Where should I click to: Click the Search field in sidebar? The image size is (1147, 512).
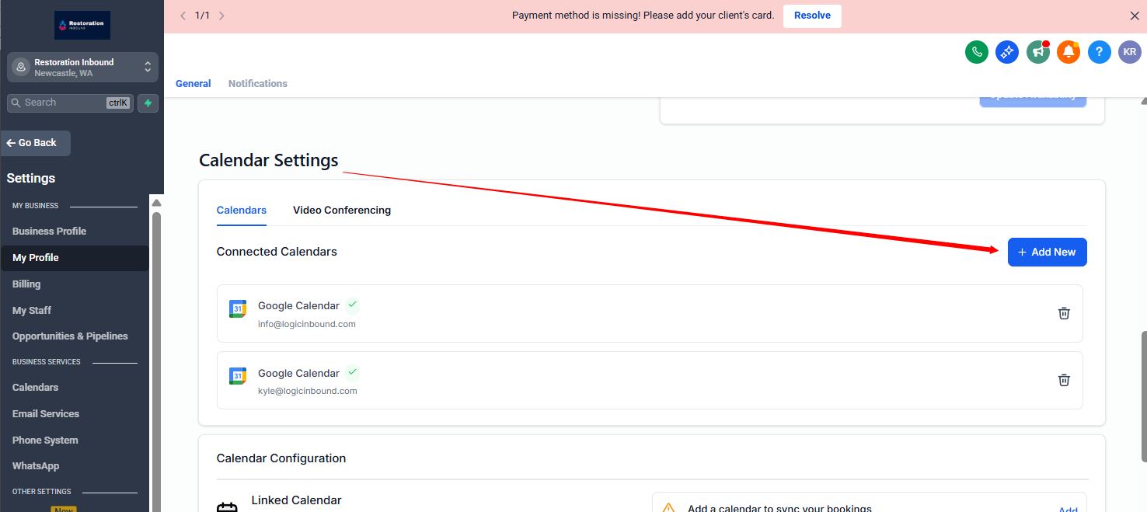point(70,103)
